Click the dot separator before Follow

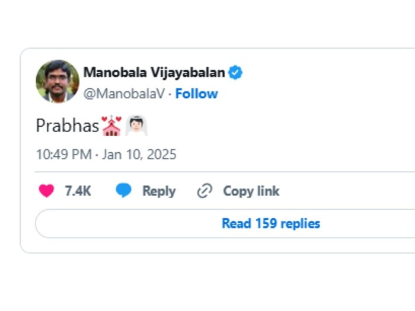coord(170,94)
